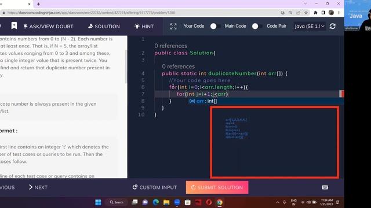Click the Chrome tab search chevron
Image resolution: width=371 pixels, height=208 pixels.
coord(305,4)
